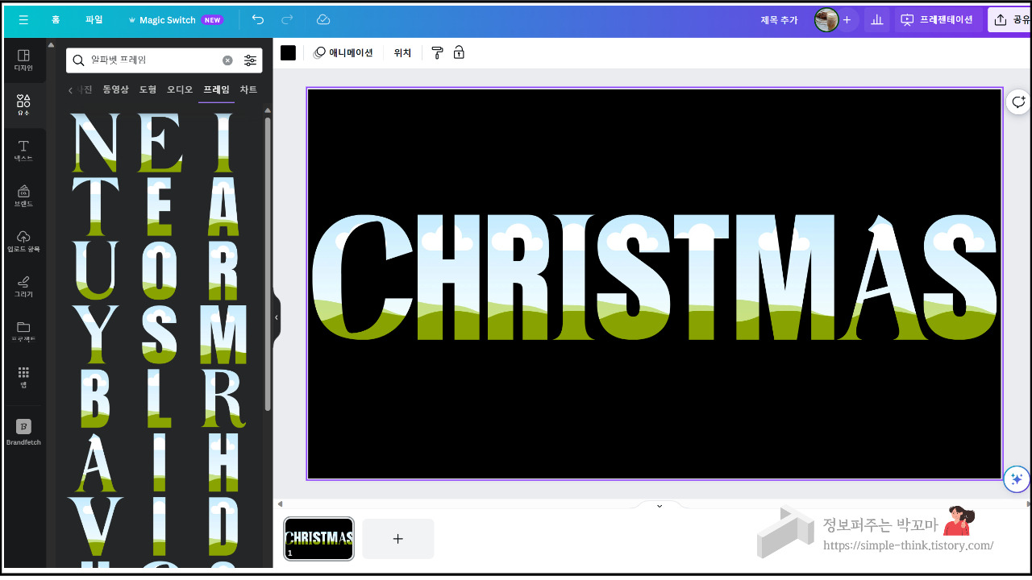Screen dimensions: 1032x580
Task: Click the undo arrow icon
Action: click(x=258, y=19)
